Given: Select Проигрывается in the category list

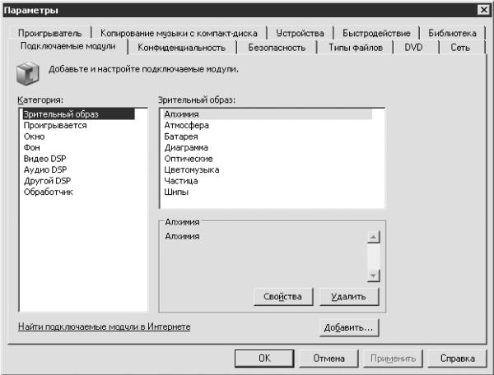Looking at the screenshot, I should point(55,126).
